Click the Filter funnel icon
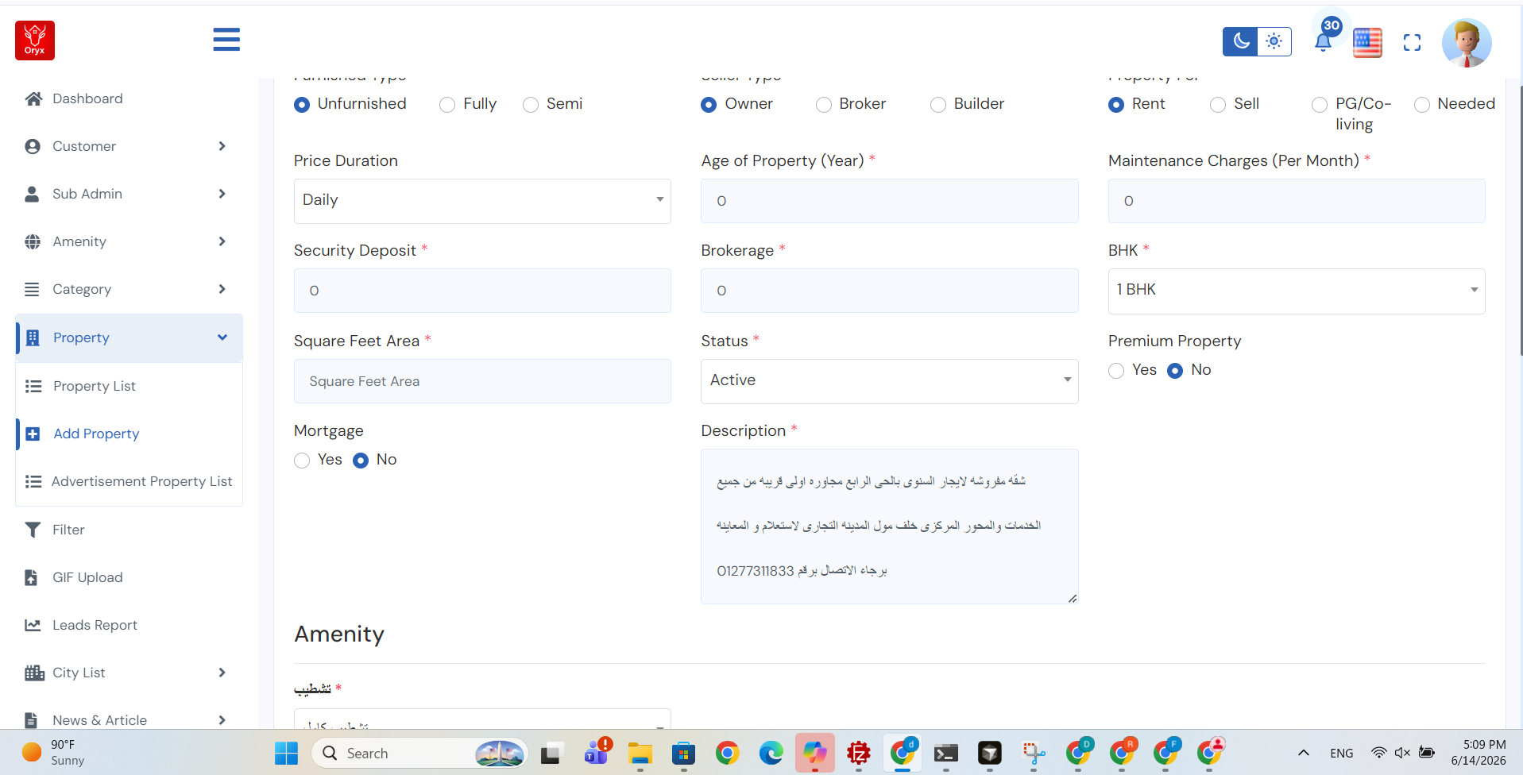The image size is (1523, 775). (33, 530)
